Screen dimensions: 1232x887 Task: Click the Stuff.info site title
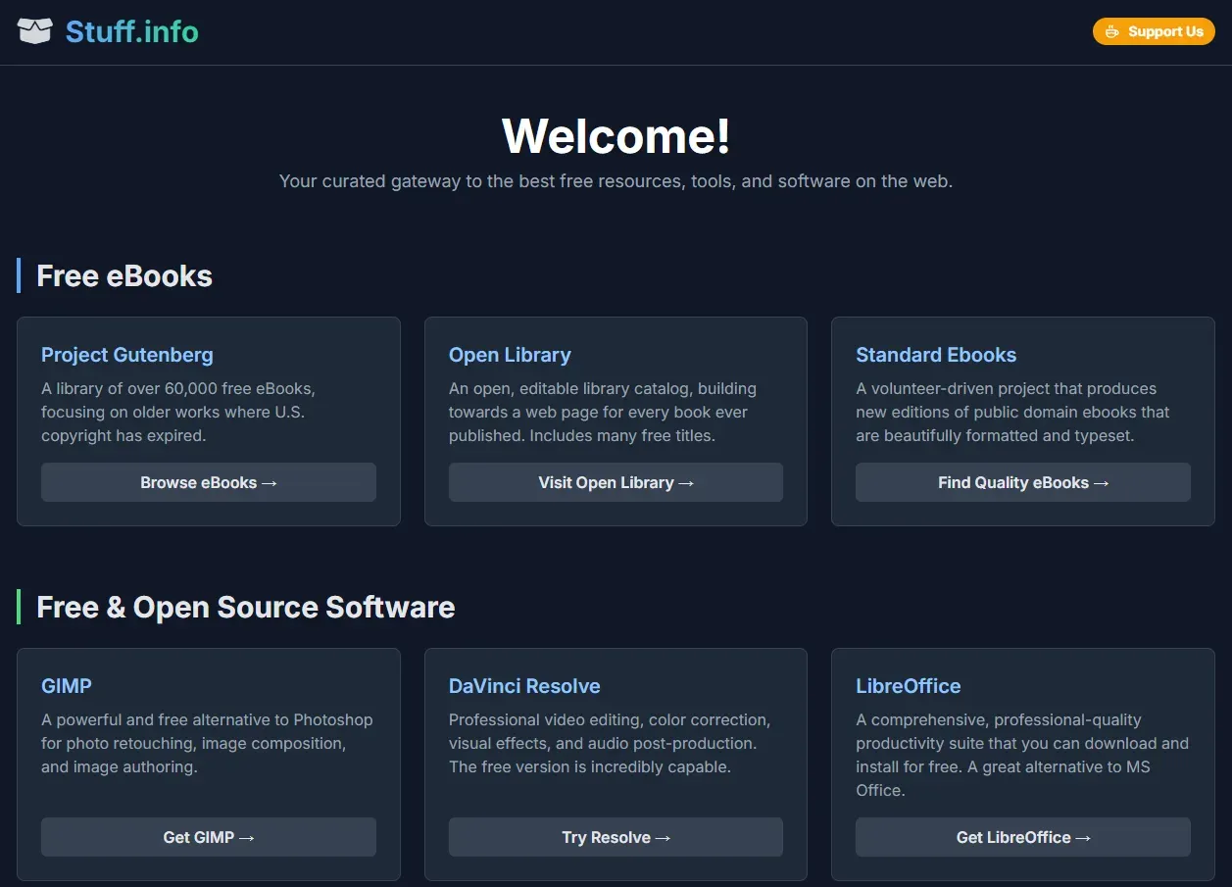tap(131, 31)
